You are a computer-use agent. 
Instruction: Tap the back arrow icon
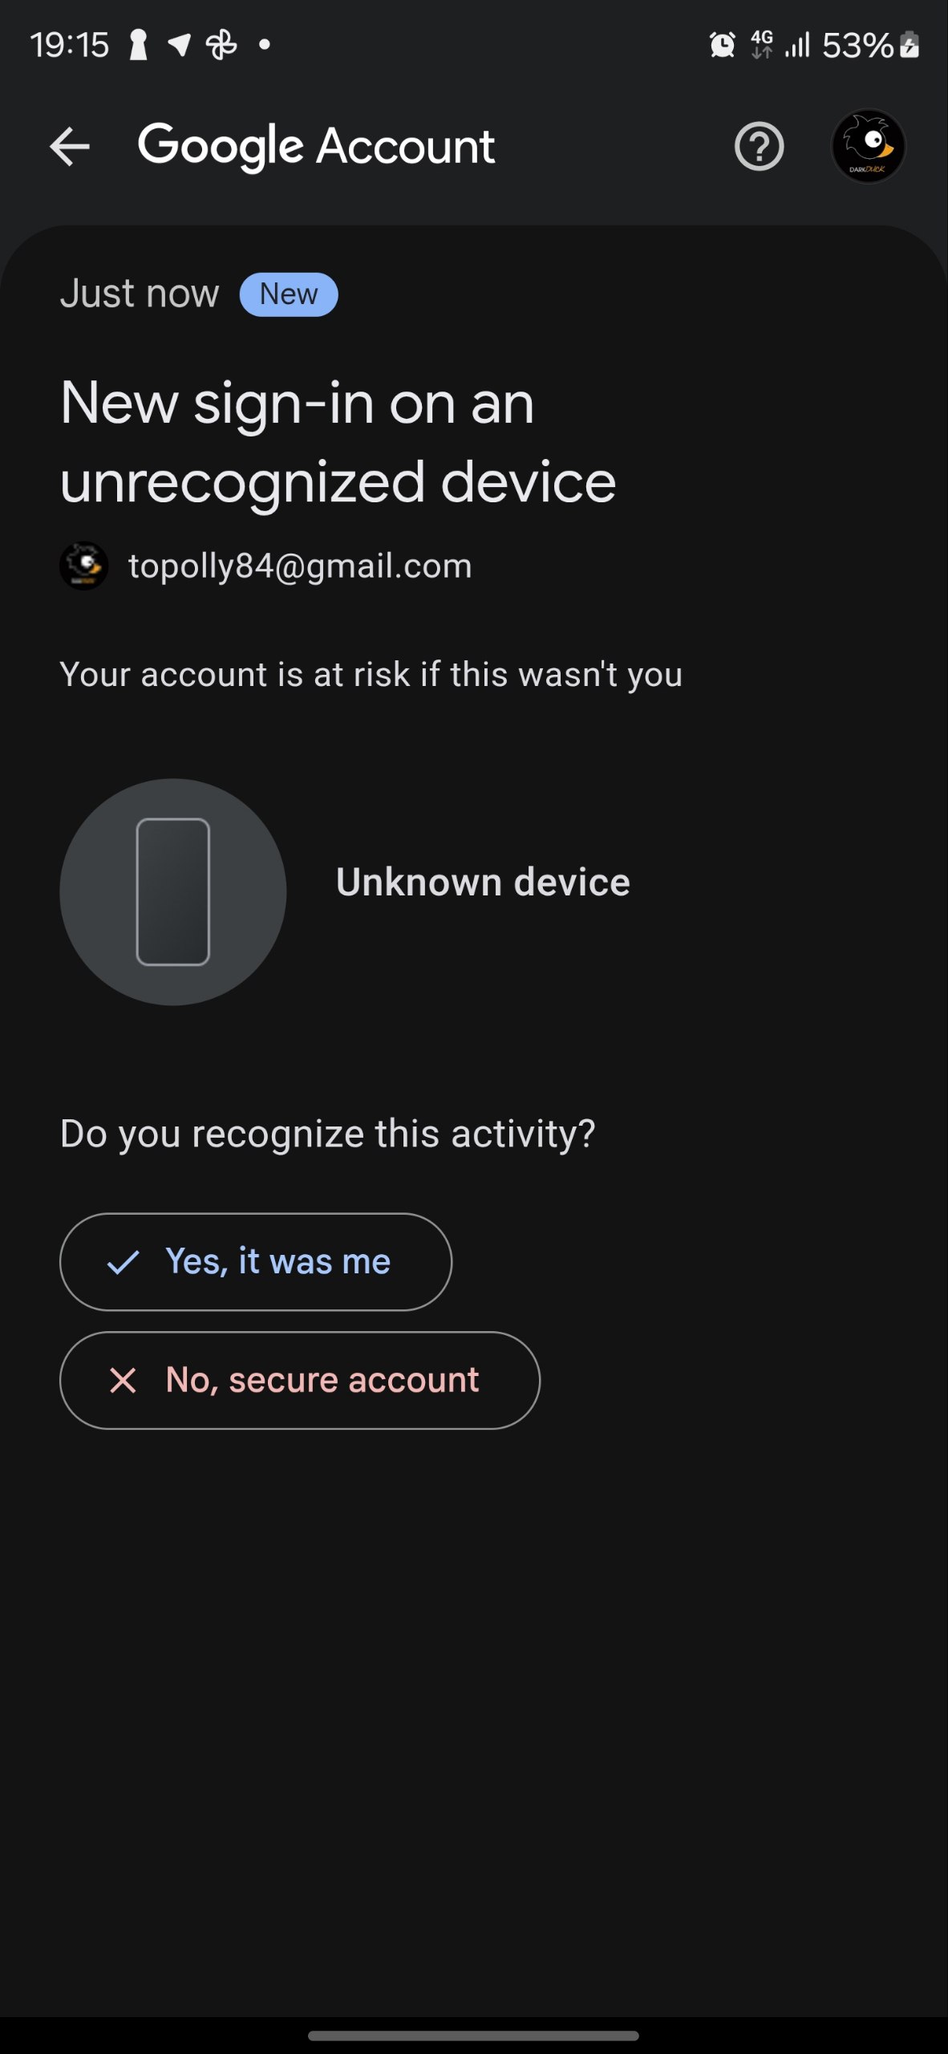[x=70, y=147]
